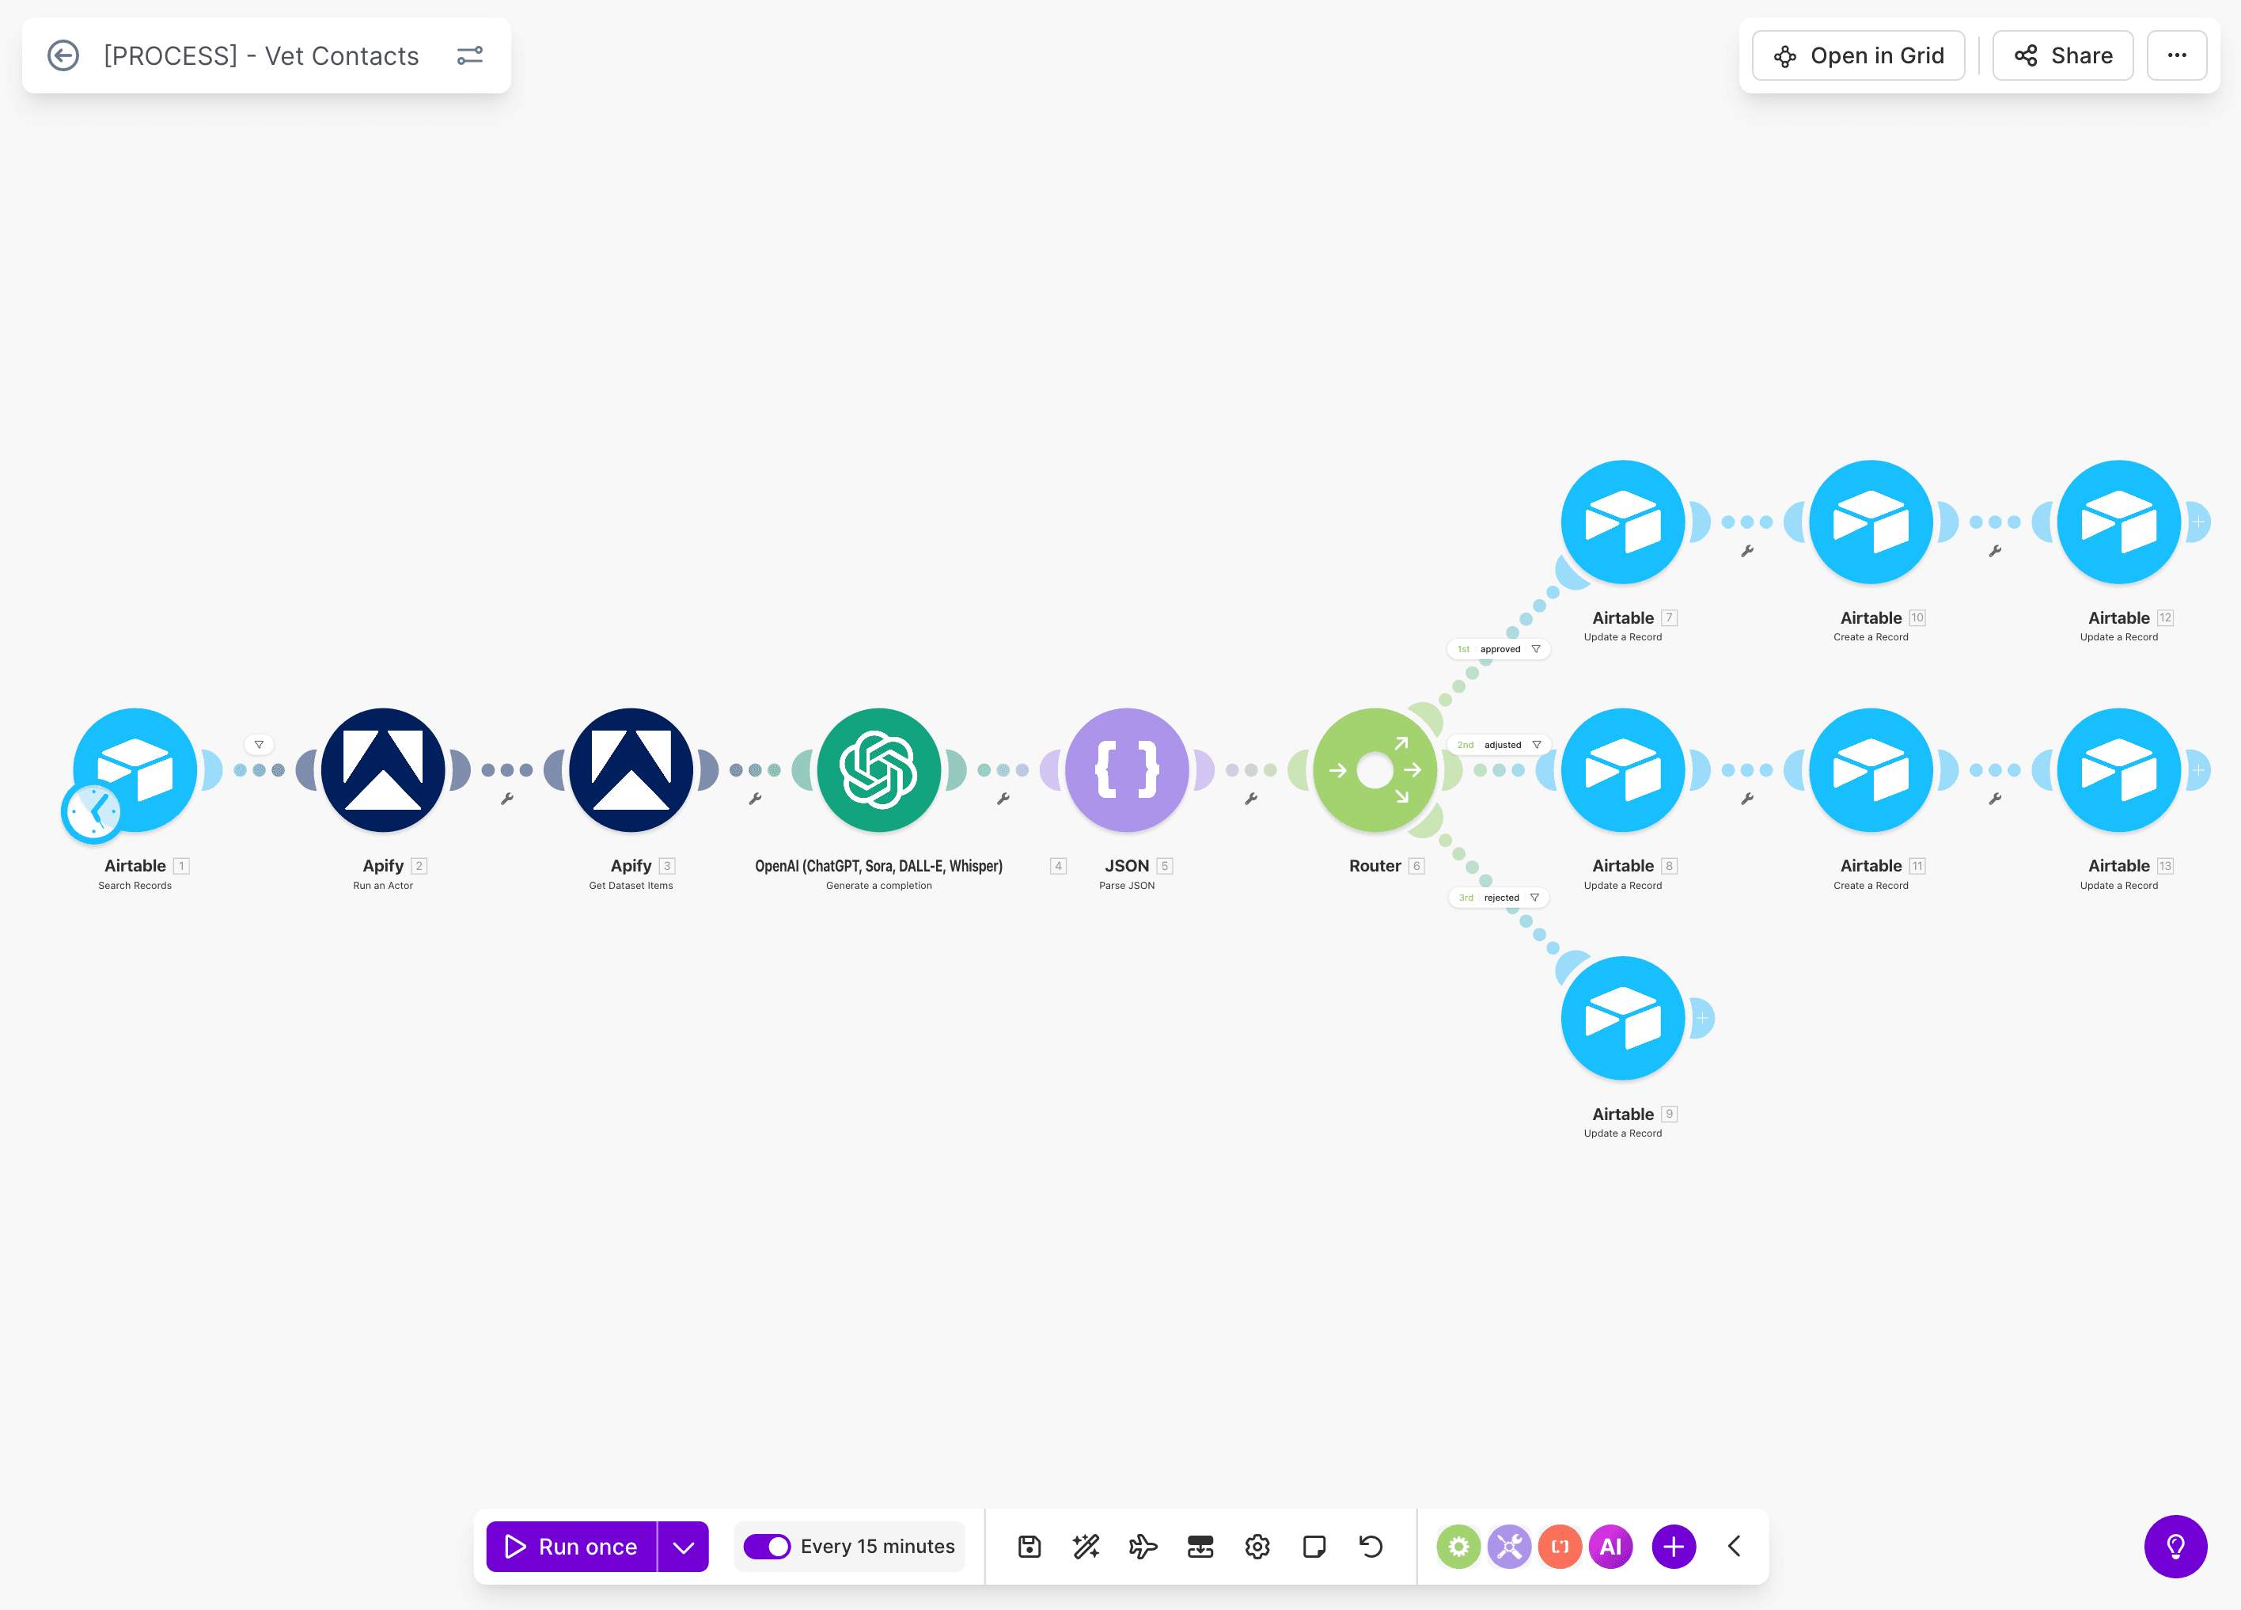Open the three-dot more options menu
Viewport: 2241px width, 1610px height.
coord(2177,55)
